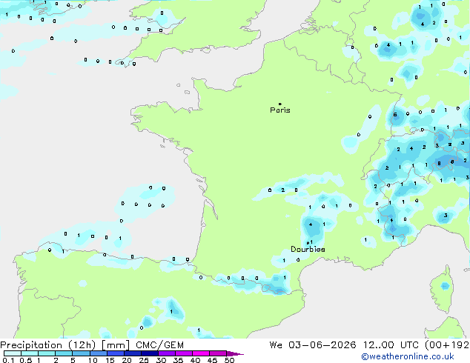Pick the legend swatch between 10 and 15
The height and width of the screenshot is (363, 470).
point(98,353)
